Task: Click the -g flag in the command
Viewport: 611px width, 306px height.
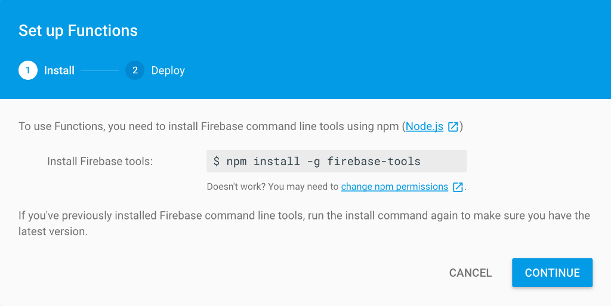Action: click(x=312, y=161)
